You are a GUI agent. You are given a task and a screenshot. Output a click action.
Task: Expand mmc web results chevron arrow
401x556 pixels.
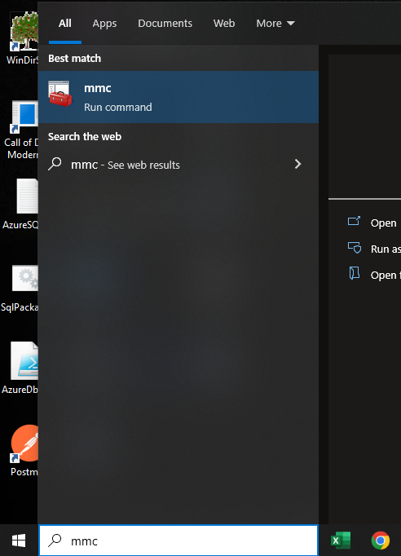[x=297, y=164]
